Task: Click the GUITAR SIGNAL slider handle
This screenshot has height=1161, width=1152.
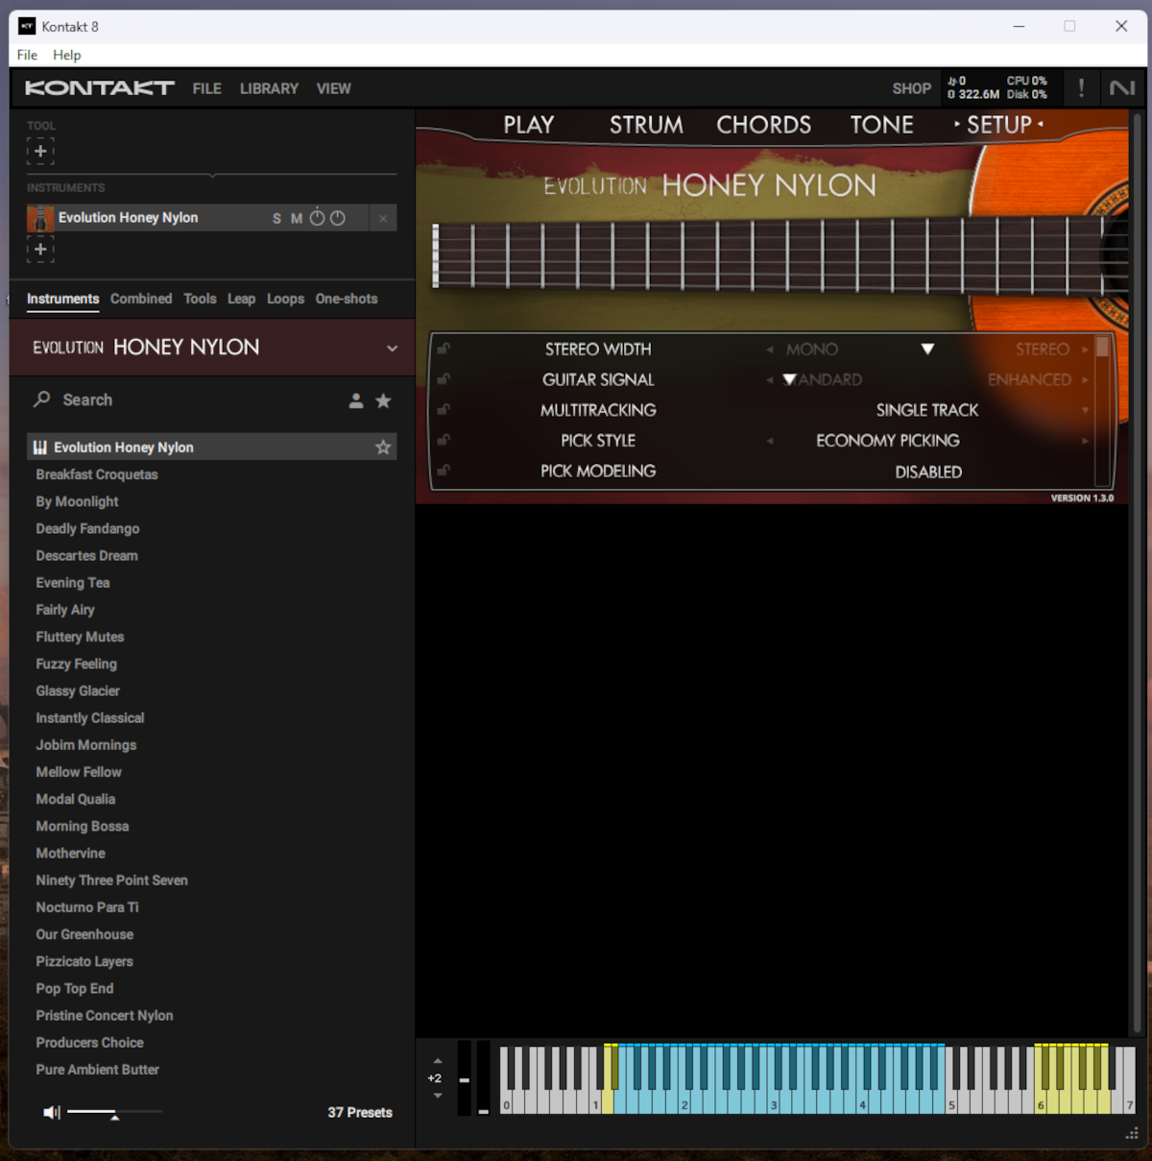Action: (789, 379)
